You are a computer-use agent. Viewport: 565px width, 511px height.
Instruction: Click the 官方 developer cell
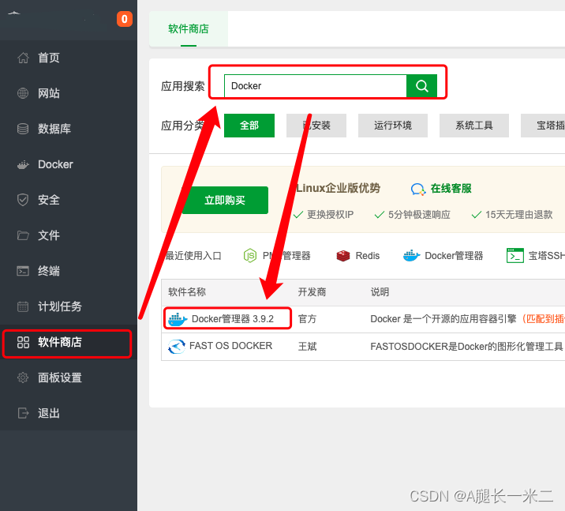[308, 319]
